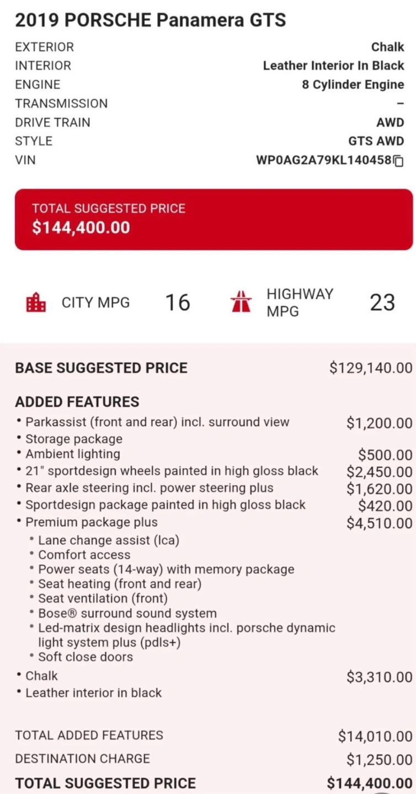
Task: Tap the red Total Suggested Price banner
Action: pyautogui.click(x=214, y=219)
